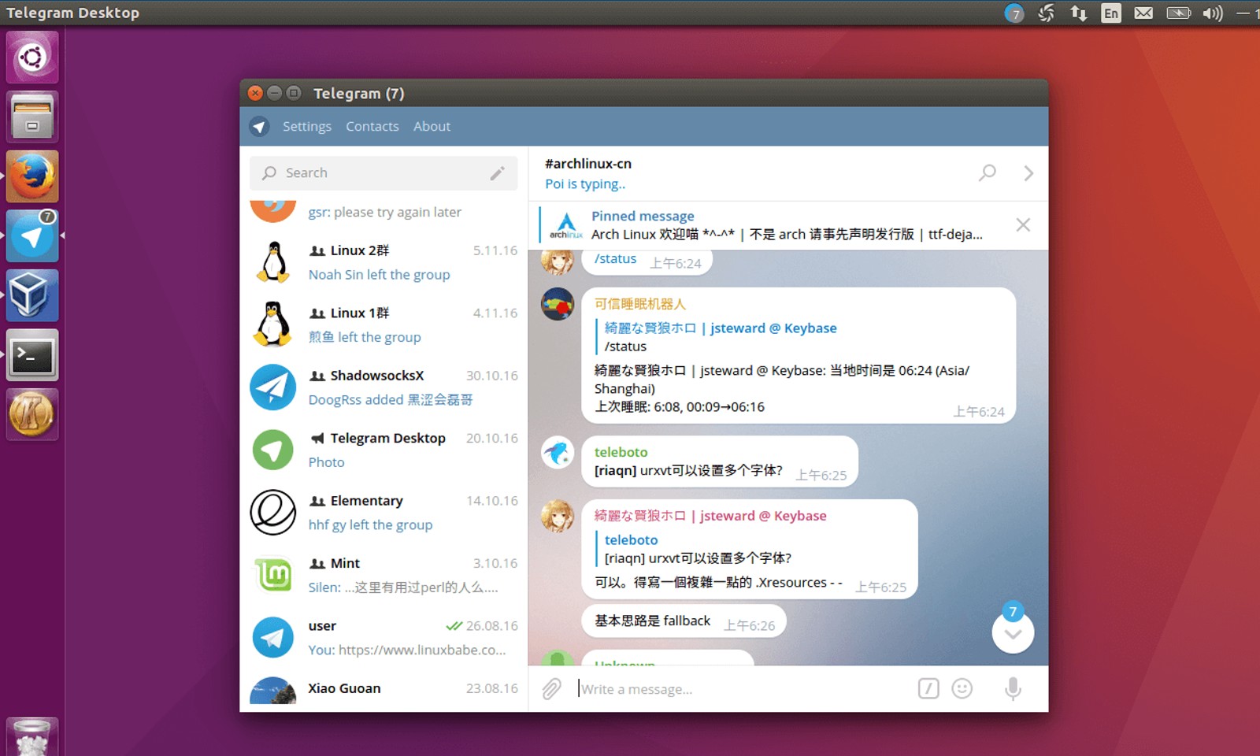Jump to latest messages down arrow

1013,634
